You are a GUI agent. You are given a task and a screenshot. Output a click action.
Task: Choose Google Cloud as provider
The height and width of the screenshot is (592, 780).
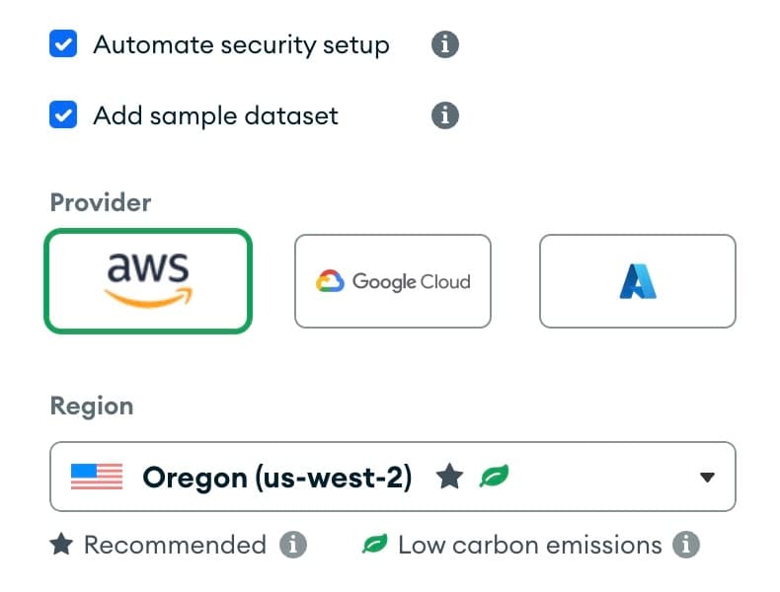[392, 281]
